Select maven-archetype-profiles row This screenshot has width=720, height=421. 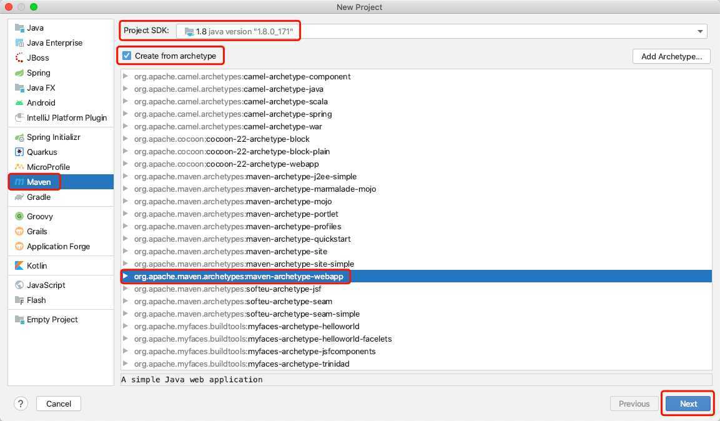tap(417, 226)
